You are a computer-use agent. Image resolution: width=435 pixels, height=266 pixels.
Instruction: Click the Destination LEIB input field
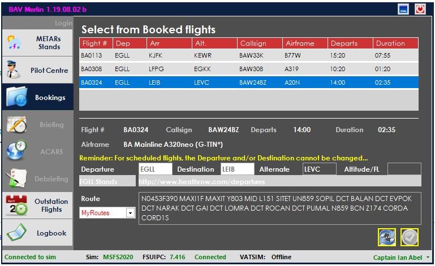click(x=238, y=169)
